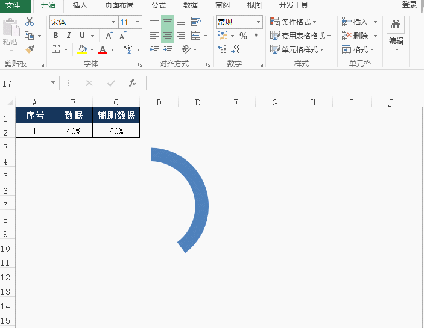This screenshot has width=424, height=328.
Task: Click the Decrease Indent icon
Action: (x=154, y=49)
